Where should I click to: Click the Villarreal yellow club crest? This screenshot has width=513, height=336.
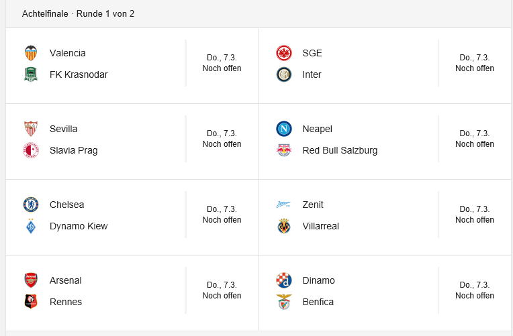[284, 226]
